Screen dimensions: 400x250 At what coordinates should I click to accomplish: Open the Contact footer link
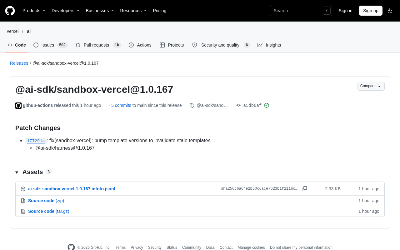coord(226,247)
